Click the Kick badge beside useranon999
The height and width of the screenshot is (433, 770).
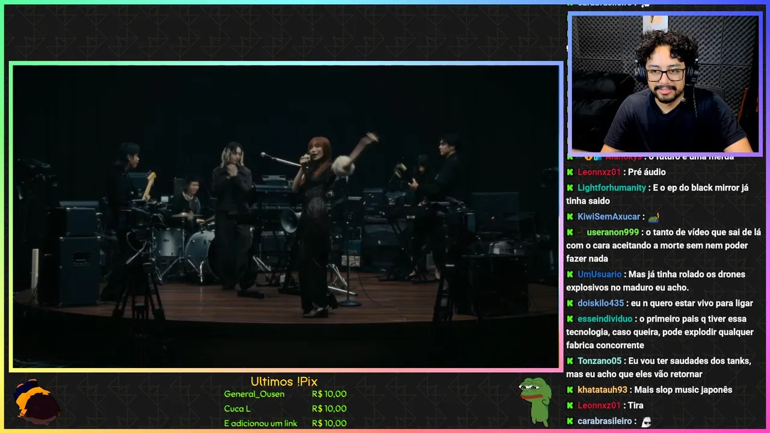tap(570, 232)
